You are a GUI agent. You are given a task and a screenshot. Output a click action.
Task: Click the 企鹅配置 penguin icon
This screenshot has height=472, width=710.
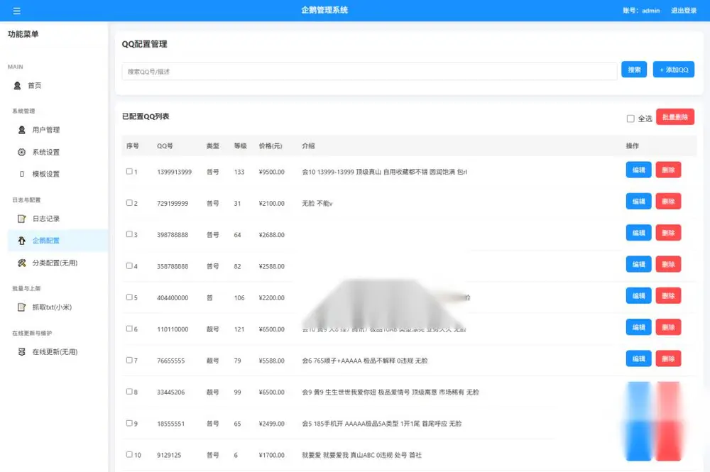tap(21, 241)
